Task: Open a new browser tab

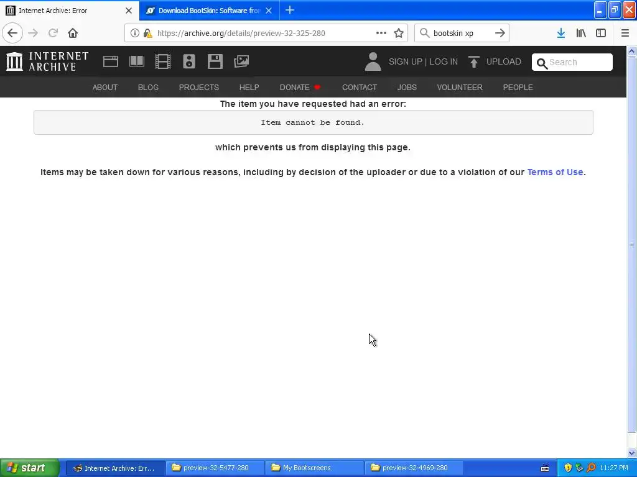Action: (290, 11)
